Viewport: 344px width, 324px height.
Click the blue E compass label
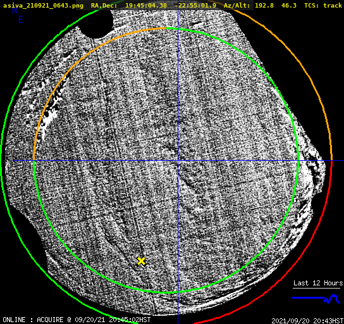pos(21,20)
